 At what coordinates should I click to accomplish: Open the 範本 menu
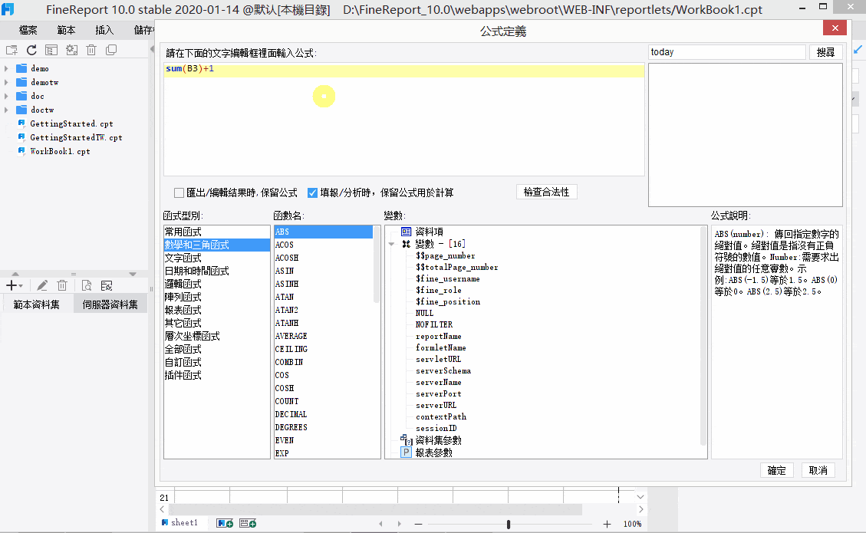[66, 31]
